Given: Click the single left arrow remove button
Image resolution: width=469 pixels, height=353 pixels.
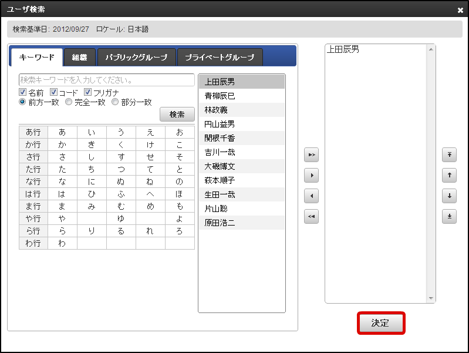Looking at the screenshot, I should point(311,196).
